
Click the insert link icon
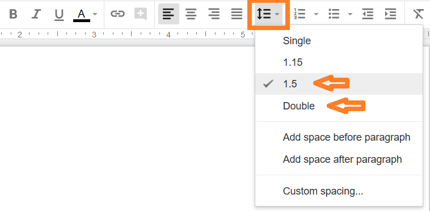point(117,14)
